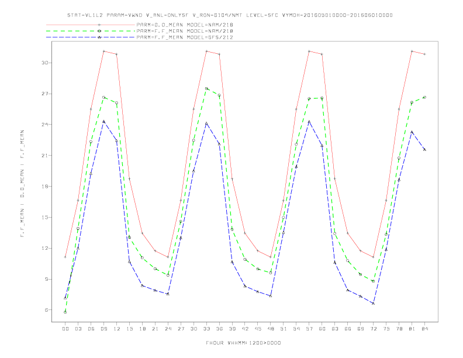Click x-axis forecast hour label 69
Image resolution: width=463 pixels, height=358 pixels.
pos(361,329)
